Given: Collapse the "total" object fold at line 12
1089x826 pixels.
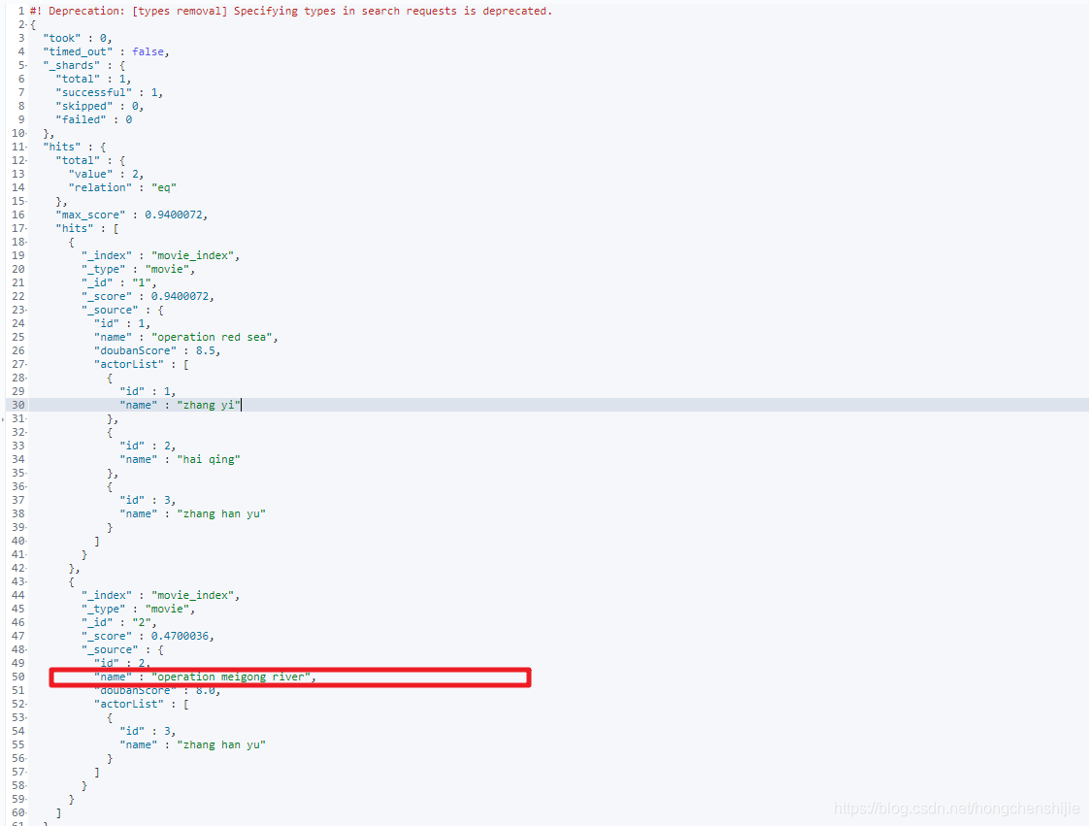Looking at the screenshot, I should pyautogui.click(x=26, y=160).
